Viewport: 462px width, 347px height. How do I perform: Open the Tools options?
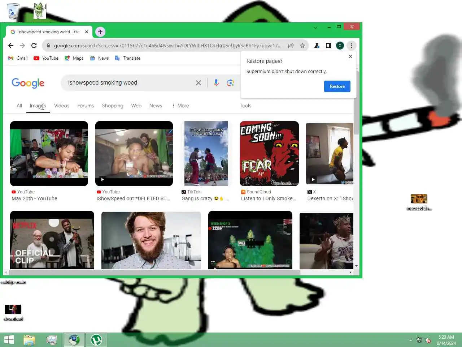pyautogui.click(x=245, y=106)
